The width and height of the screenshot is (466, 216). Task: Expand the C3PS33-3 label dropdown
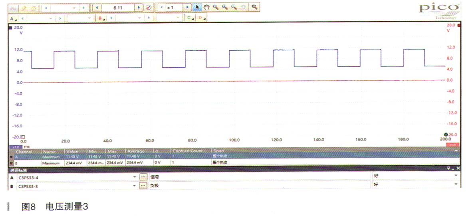click(x=135, y=185)
